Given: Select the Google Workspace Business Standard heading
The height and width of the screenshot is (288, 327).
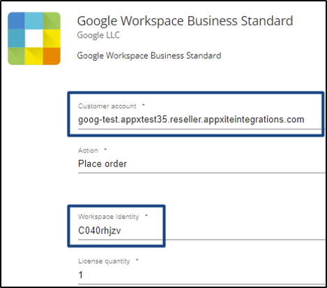Looking at the screenshot, I should 185,21.
